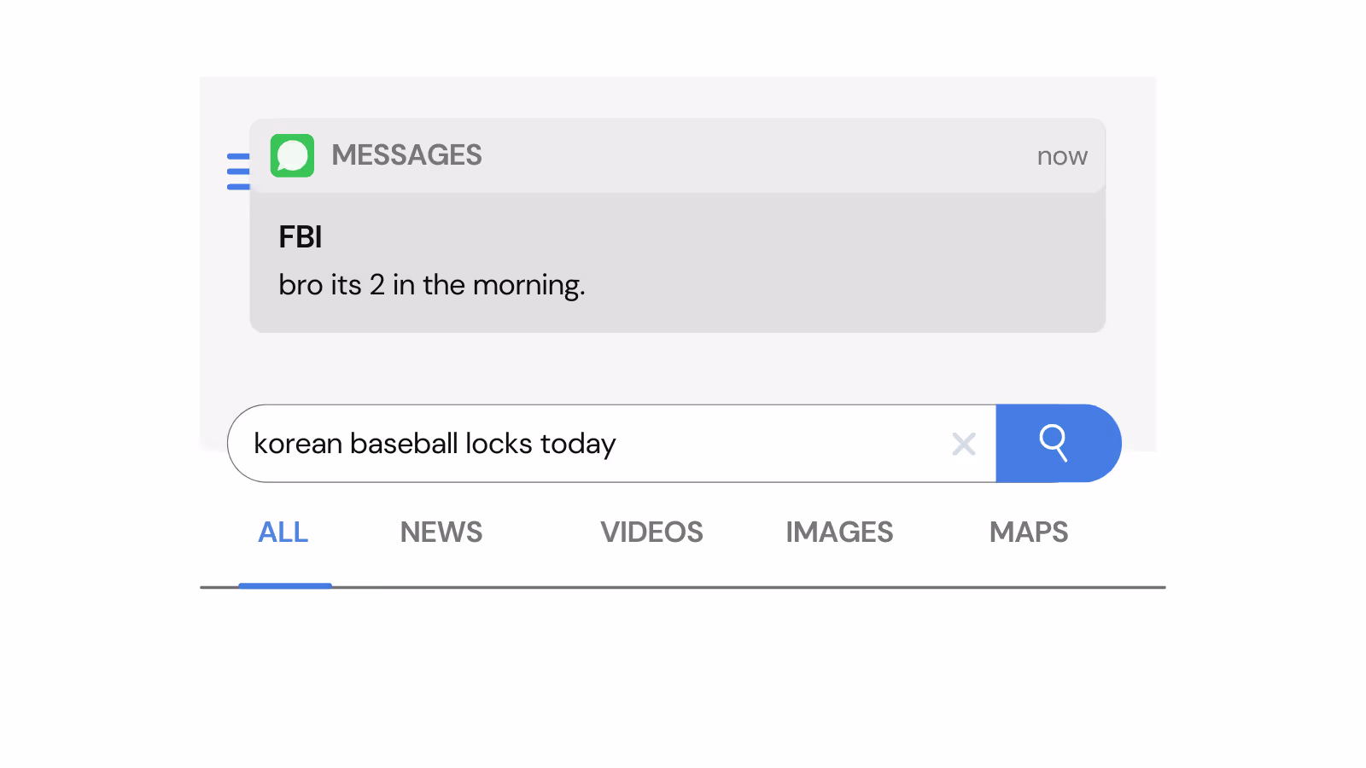Select the ALL results tab
Image resolution: width=1366 pixels, height=768 pixels.
coord(283,532)
